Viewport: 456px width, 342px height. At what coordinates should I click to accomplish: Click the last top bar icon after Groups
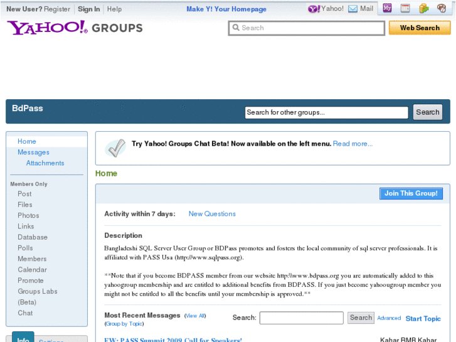click(x=442, y=8)
